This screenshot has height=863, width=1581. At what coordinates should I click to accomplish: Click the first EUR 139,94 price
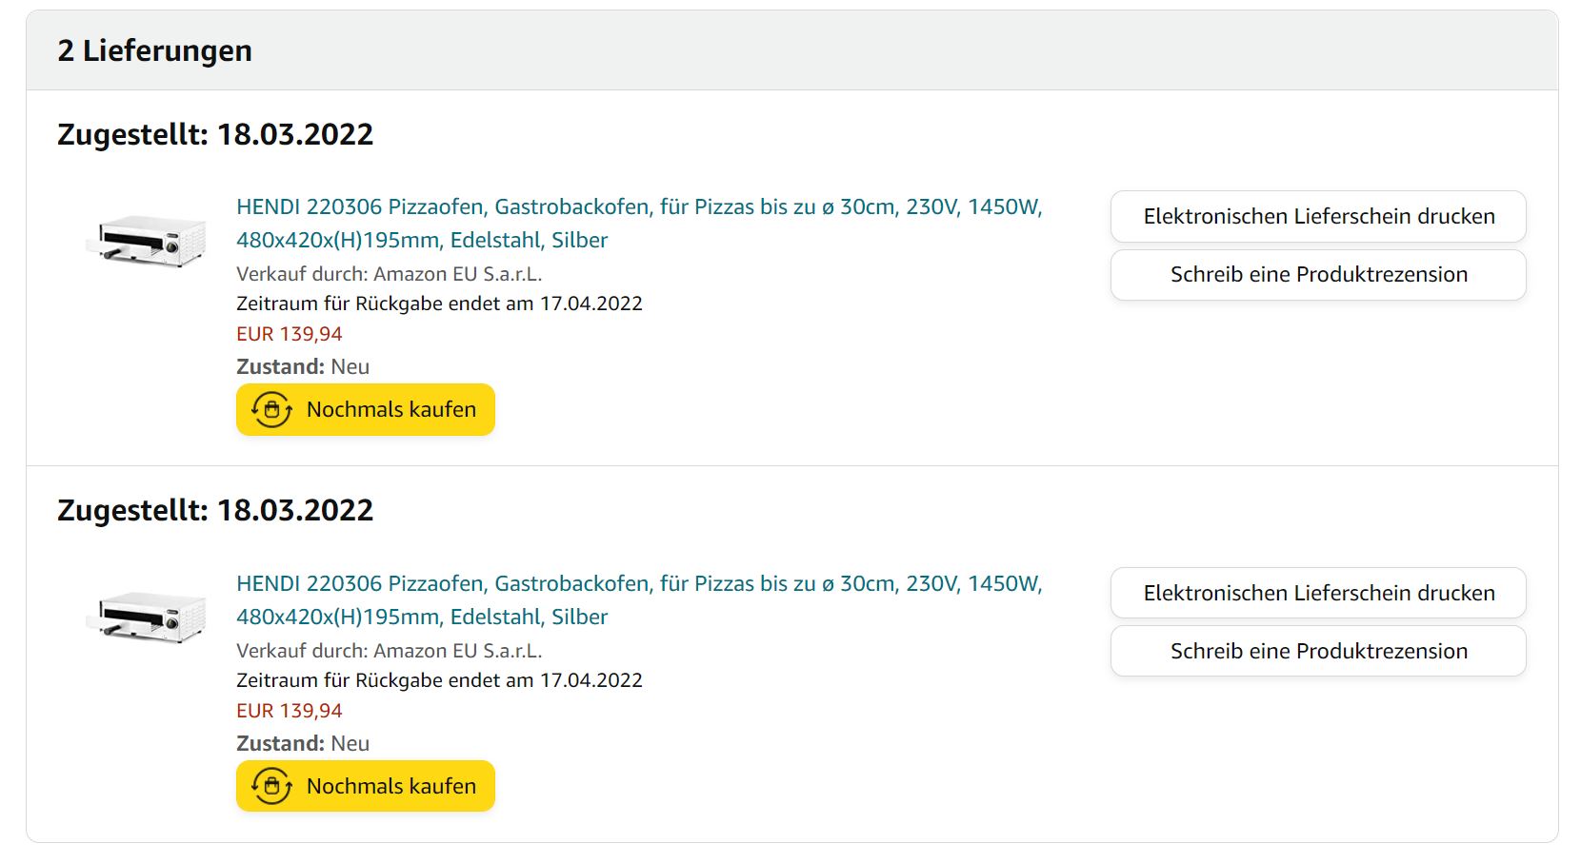pyautogui.click(x=290, y=334)
